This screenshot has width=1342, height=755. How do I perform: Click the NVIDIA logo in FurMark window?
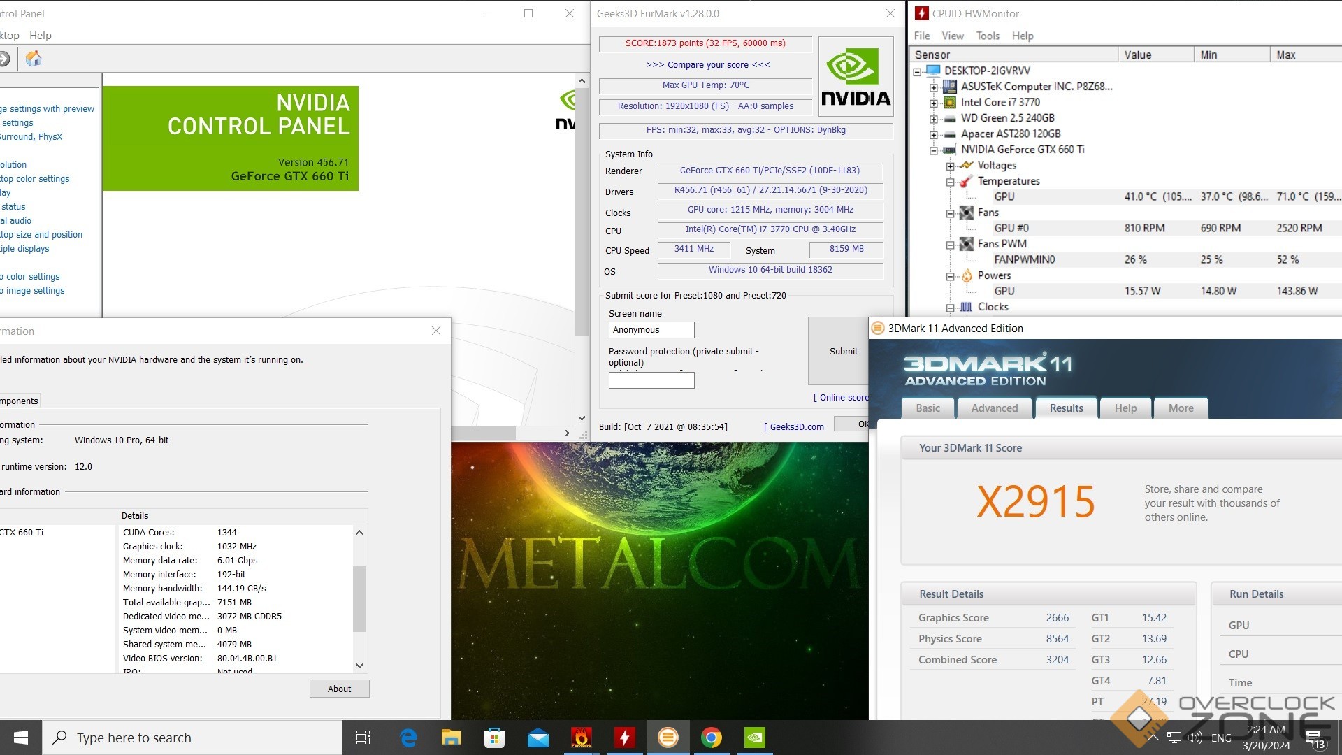[856, 77]
